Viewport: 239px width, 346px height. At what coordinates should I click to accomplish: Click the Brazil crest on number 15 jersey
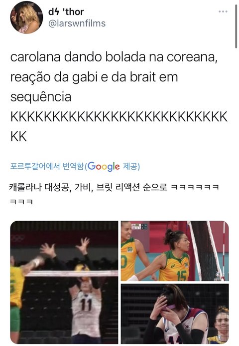(186, 264)
